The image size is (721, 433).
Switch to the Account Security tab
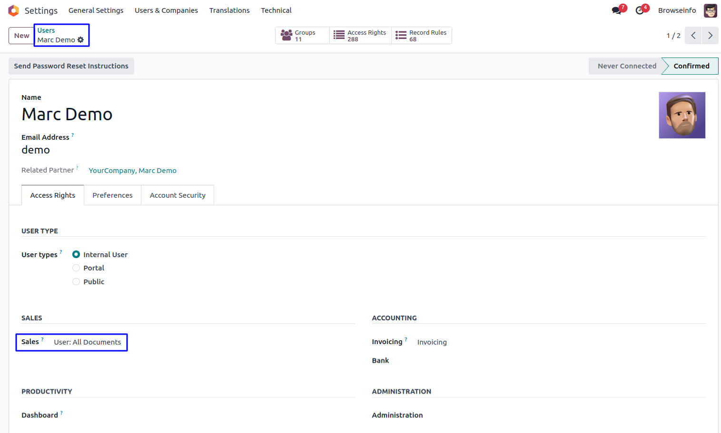pos(178,195)
